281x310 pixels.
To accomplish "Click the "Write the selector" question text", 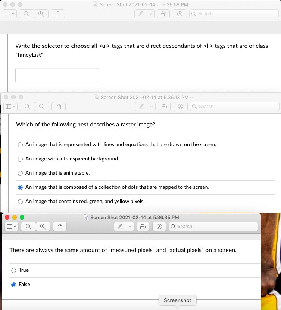I will tap(142, 50).
